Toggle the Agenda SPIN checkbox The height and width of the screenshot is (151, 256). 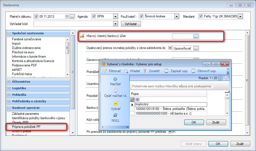coord(94,16)
